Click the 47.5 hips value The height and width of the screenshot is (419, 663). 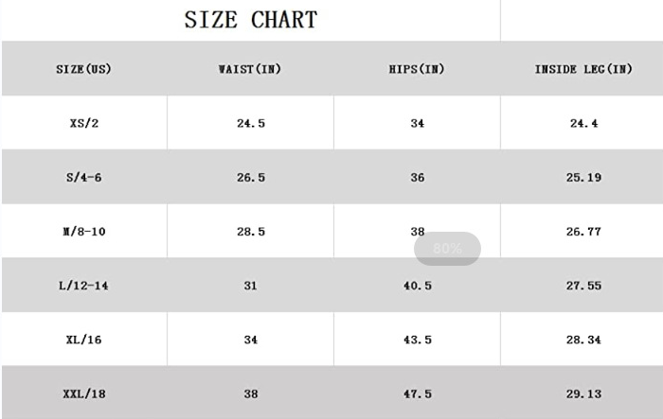pyautogui.click(x=417, y=393)
